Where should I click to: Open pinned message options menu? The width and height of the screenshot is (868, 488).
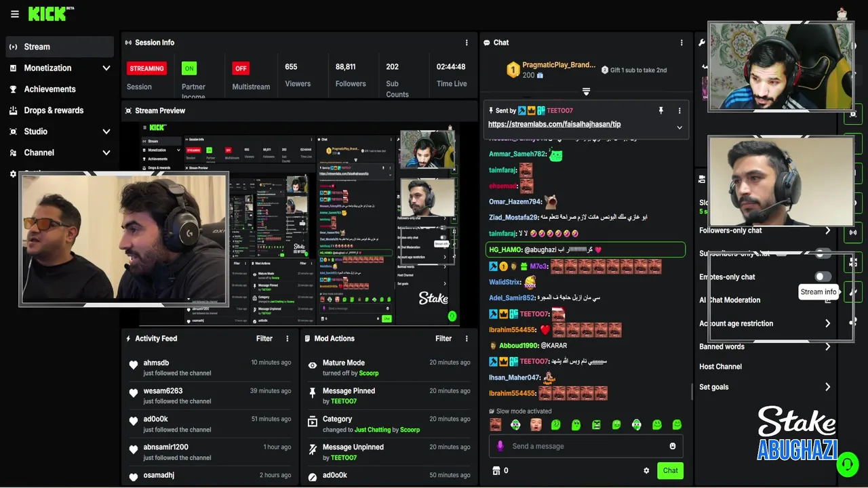pos(679,110)
